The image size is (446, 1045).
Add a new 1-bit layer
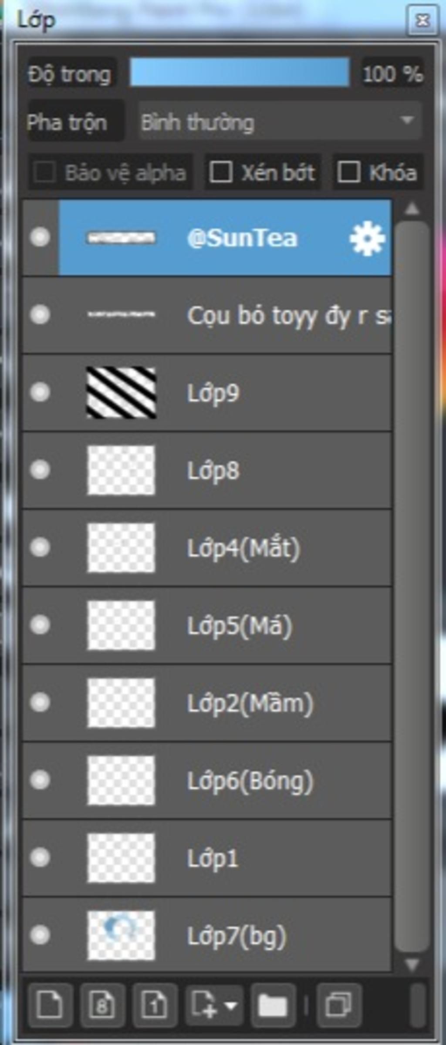click(x=155, y=1005)
